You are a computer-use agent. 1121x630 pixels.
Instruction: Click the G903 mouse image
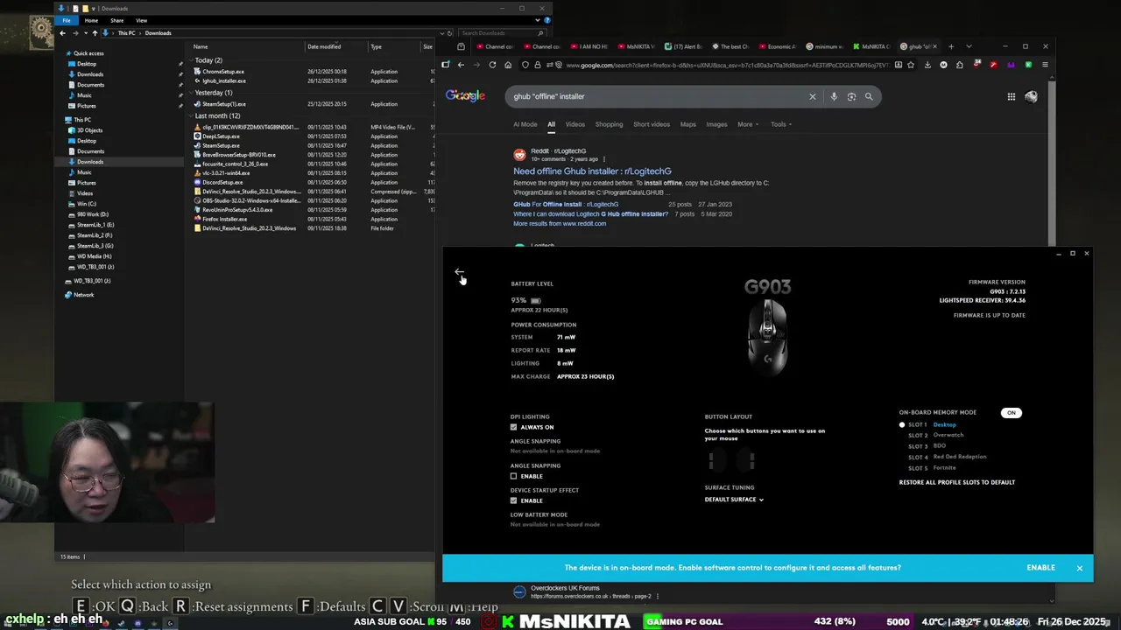768,337
